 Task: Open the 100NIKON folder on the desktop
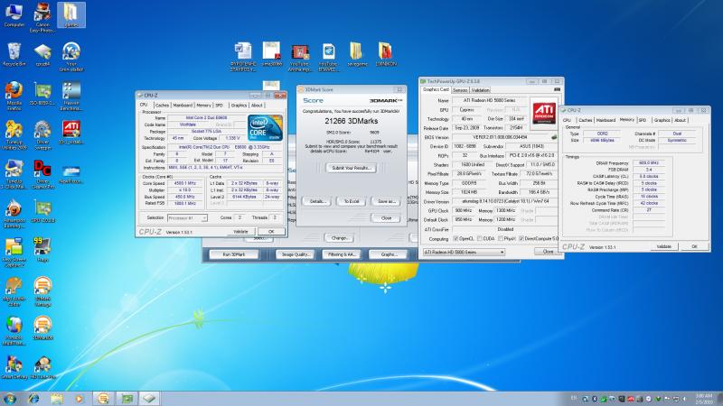pyautogui.click(x=386, y=54)
